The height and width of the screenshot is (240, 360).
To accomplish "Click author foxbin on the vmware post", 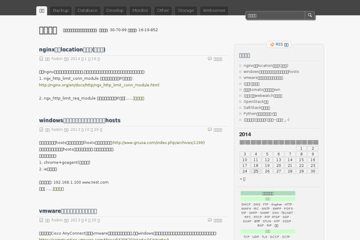I will pos(57,220).
